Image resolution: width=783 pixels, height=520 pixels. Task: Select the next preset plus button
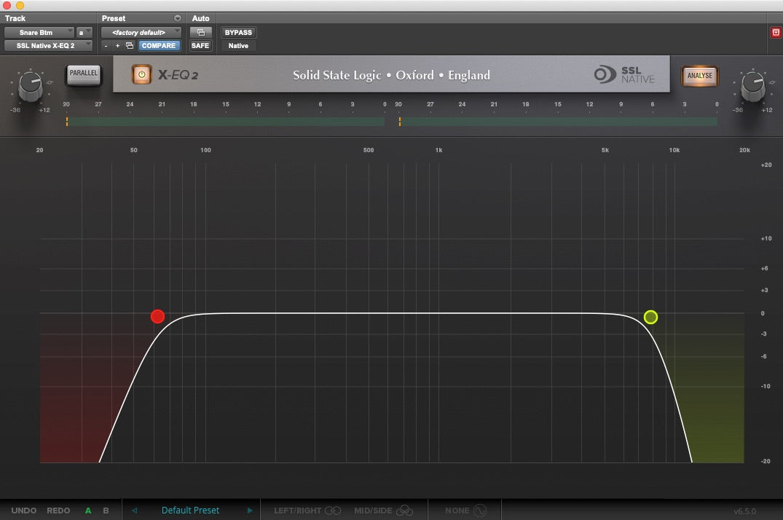pos(117,45)
